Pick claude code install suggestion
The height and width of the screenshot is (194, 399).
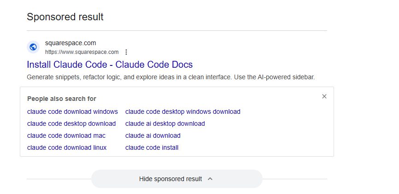click(152, 147)
